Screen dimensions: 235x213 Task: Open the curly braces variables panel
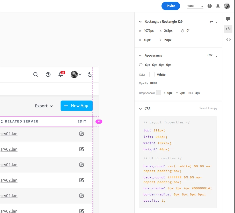pos(229,40)
